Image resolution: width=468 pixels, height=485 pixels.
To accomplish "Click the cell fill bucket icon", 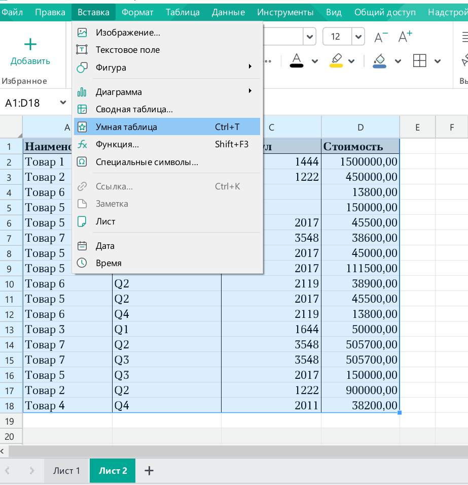I will coord(379,60).
